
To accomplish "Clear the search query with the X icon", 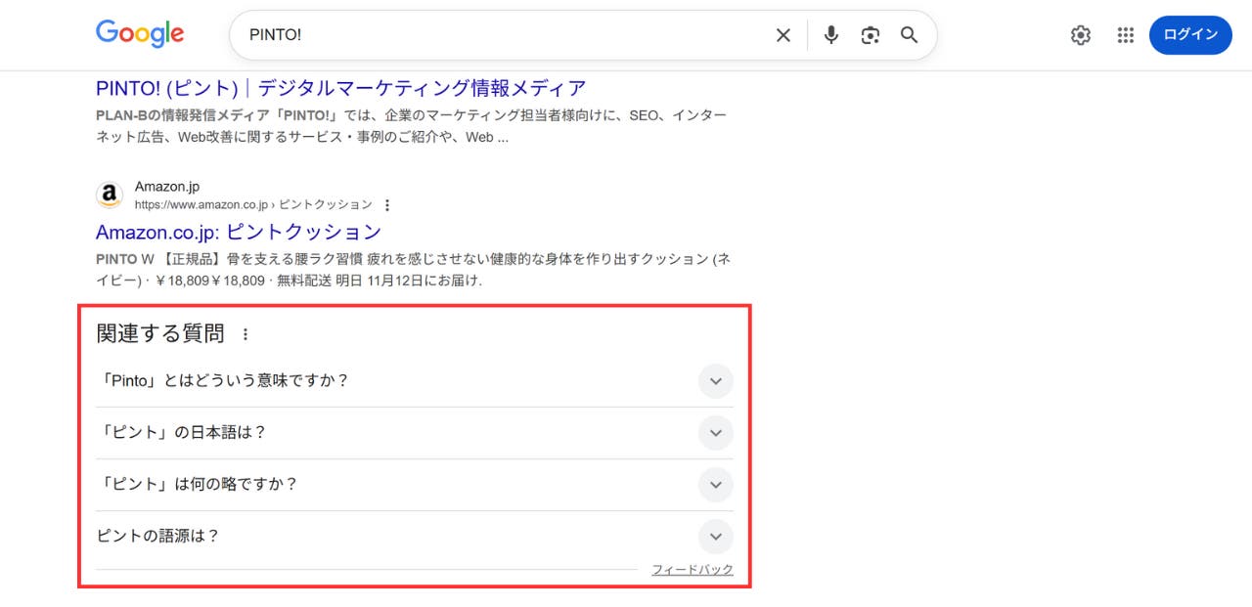I will (782, 34).
